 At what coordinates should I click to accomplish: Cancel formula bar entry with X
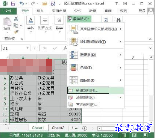[45, 48]
